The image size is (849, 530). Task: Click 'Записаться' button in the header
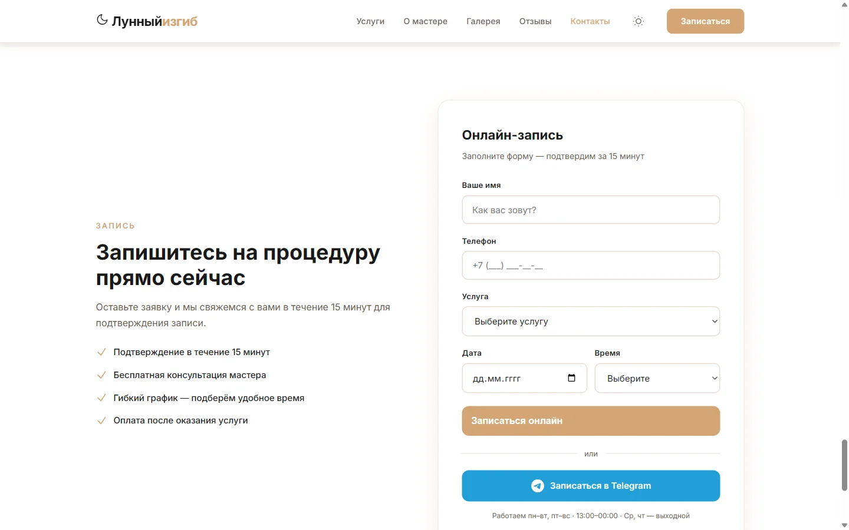(705, 21)
